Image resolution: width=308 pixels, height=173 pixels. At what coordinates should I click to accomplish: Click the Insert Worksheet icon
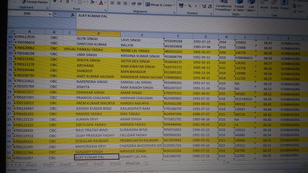click(x=146, y=163)
